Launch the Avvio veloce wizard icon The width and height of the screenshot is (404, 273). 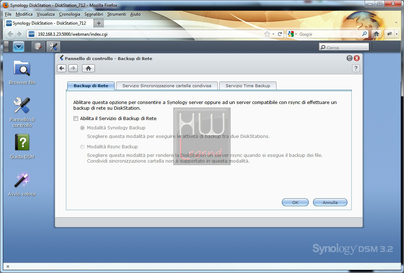[22, 184]
